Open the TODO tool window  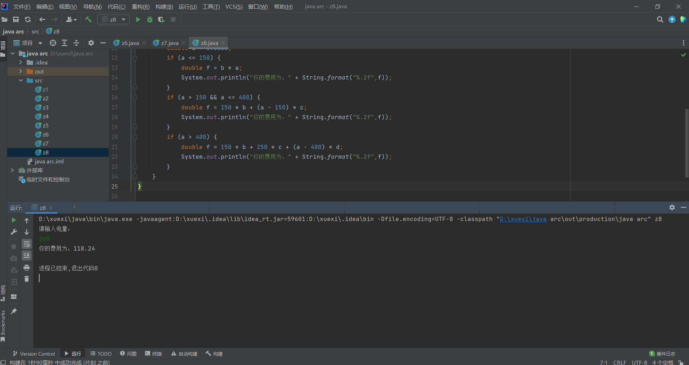click(x=101, y=354)
